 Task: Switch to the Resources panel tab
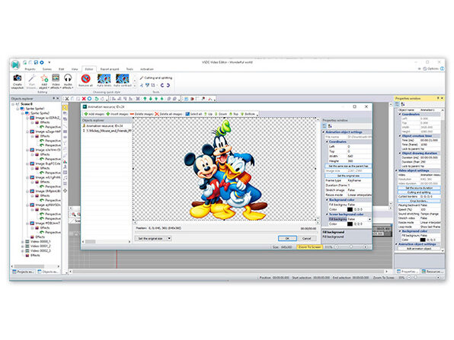pos(432,272)
